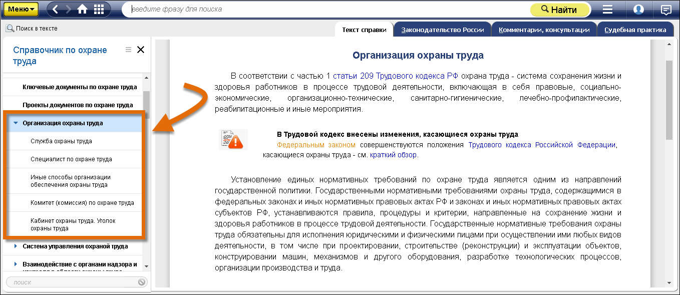Go back with the left arrow icon

(56, 10)
